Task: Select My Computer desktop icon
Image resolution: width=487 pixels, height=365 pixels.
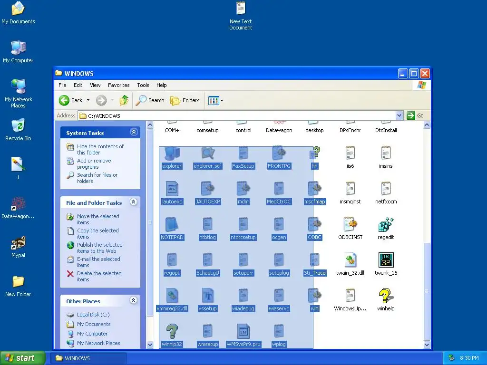Action: (x=18, y=51)
